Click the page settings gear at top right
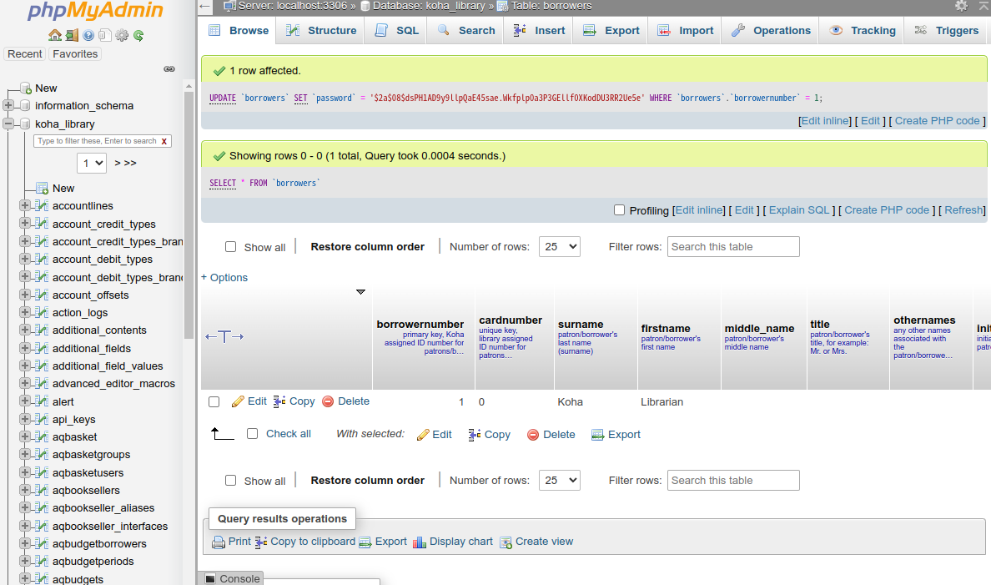Screen dimensions: 991x585 961,6
